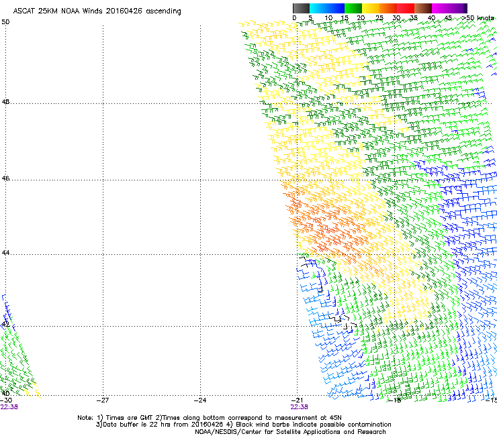Viewport: 497px width, 436px height.
Task: Click the red 30-35 knots legend segment
Action: coord(406,8)
